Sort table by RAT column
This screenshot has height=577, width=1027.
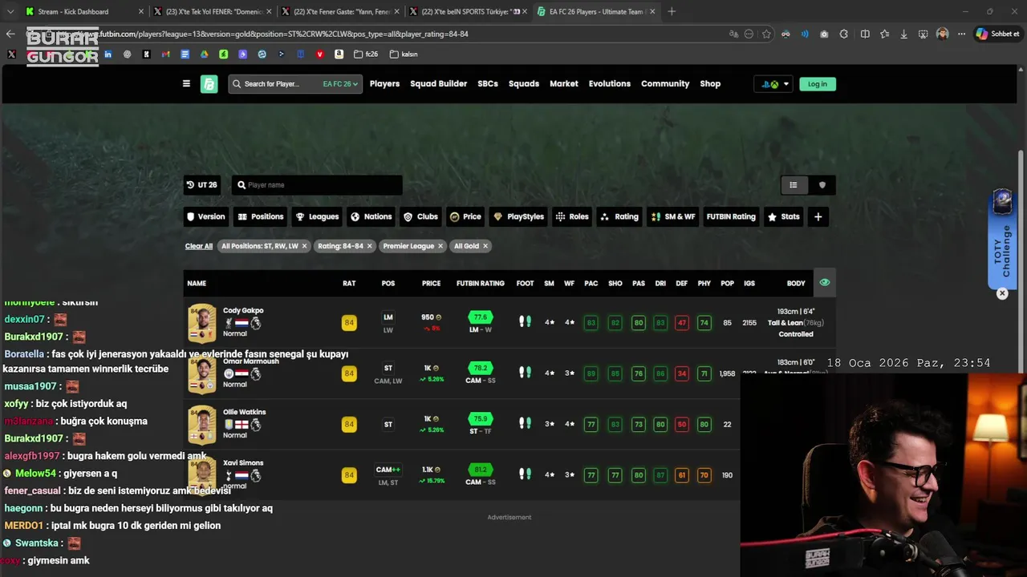click(349, 284)
